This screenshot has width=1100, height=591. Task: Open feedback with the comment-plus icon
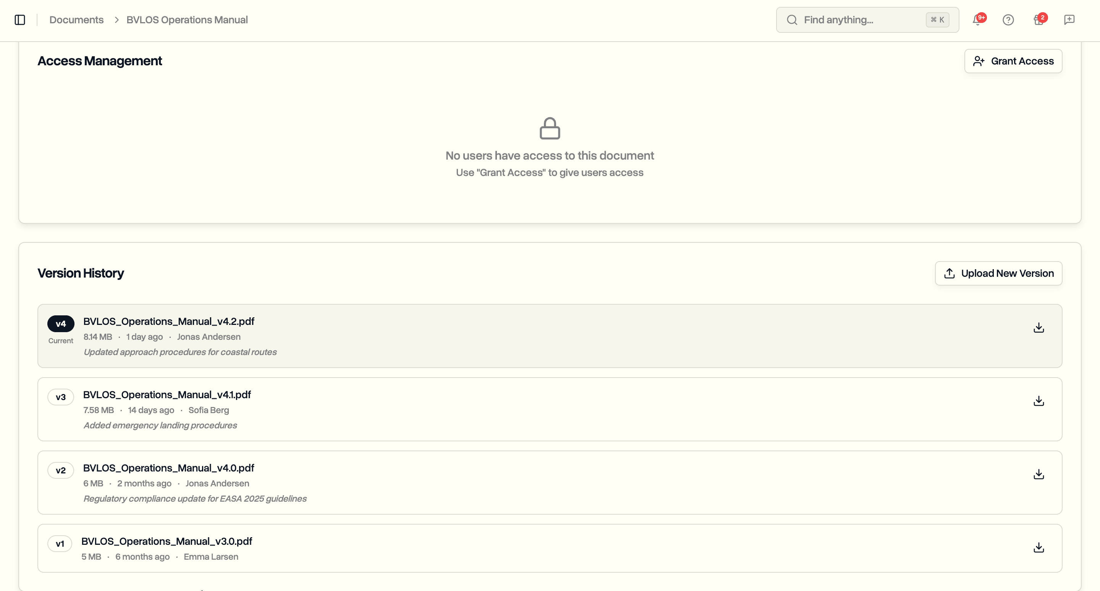click(1069, 19)
